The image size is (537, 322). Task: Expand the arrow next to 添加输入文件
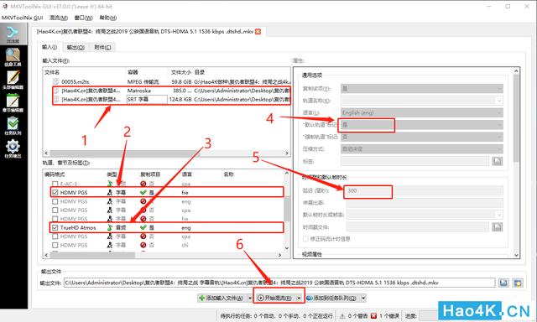250,298
